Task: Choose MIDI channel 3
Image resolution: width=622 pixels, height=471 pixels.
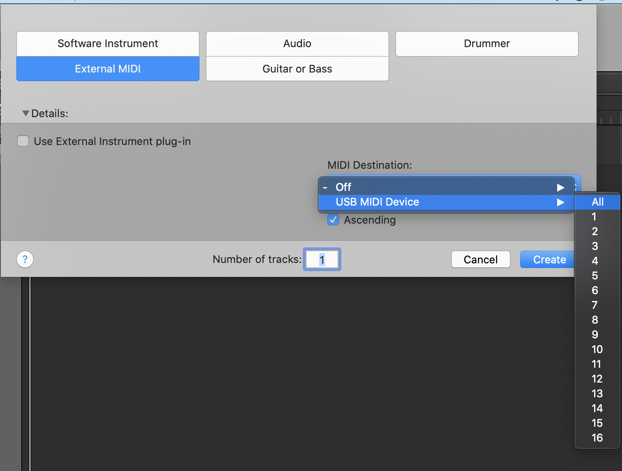Action: (597, 246)
